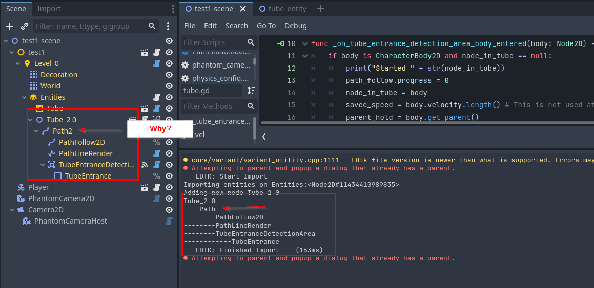Open the script attached to Entities node
The width and height of the screenshot is (594, 288).
pos(156,97)
